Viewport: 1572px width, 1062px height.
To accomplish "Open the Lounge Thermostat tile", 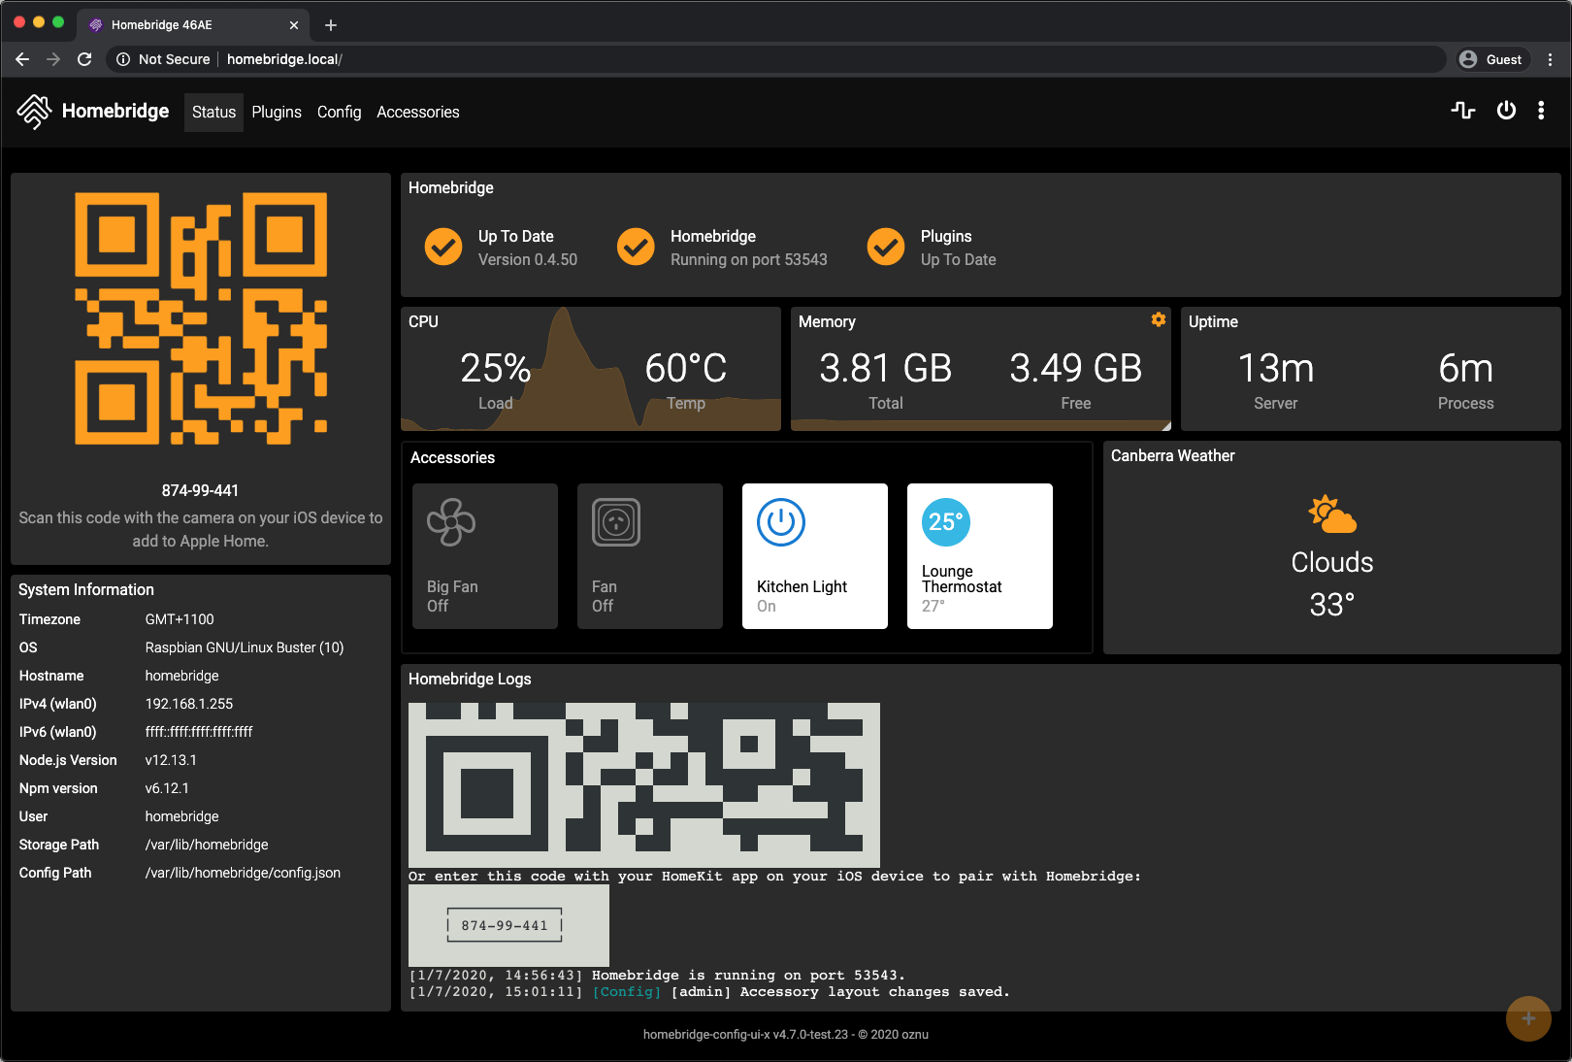I will pos(980,556).
